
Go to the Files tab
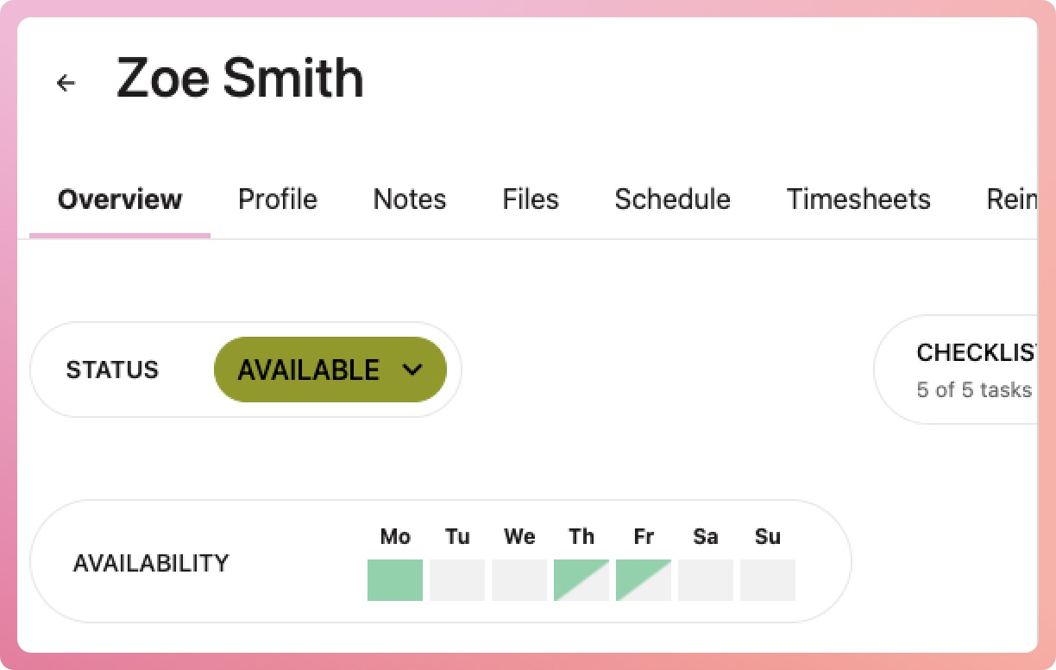[x=531, y=199]
